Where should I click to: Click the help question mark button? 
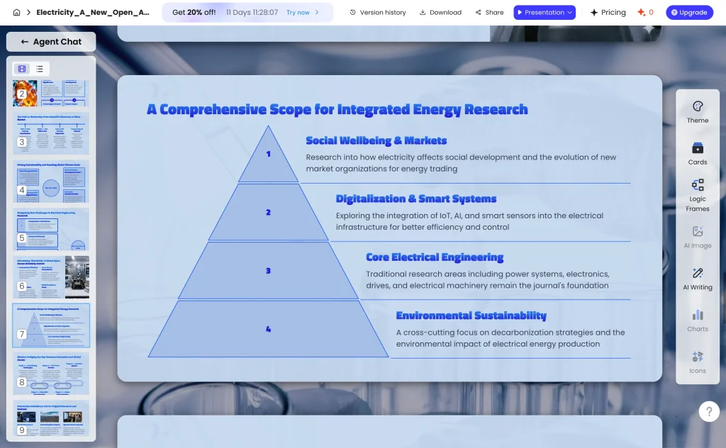(x=709, y=411)
